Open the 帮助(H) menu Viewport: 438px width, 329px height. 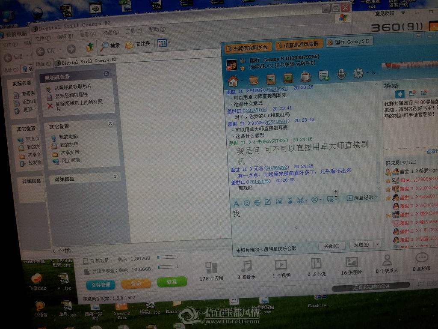click(x=157, y=29)
